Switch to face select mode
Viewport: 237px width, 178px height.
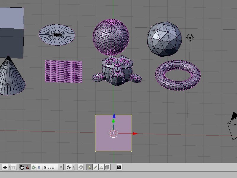pos(101,167)
